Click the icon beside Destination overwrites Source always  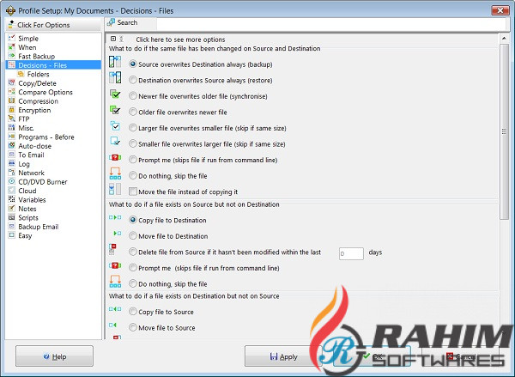click(x=115, y=78)
